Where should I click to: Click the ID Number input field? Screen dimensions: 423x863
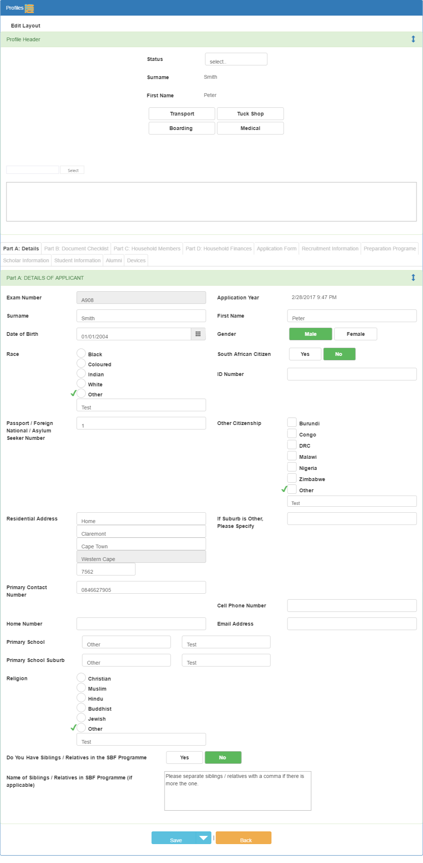coord(352,374)
